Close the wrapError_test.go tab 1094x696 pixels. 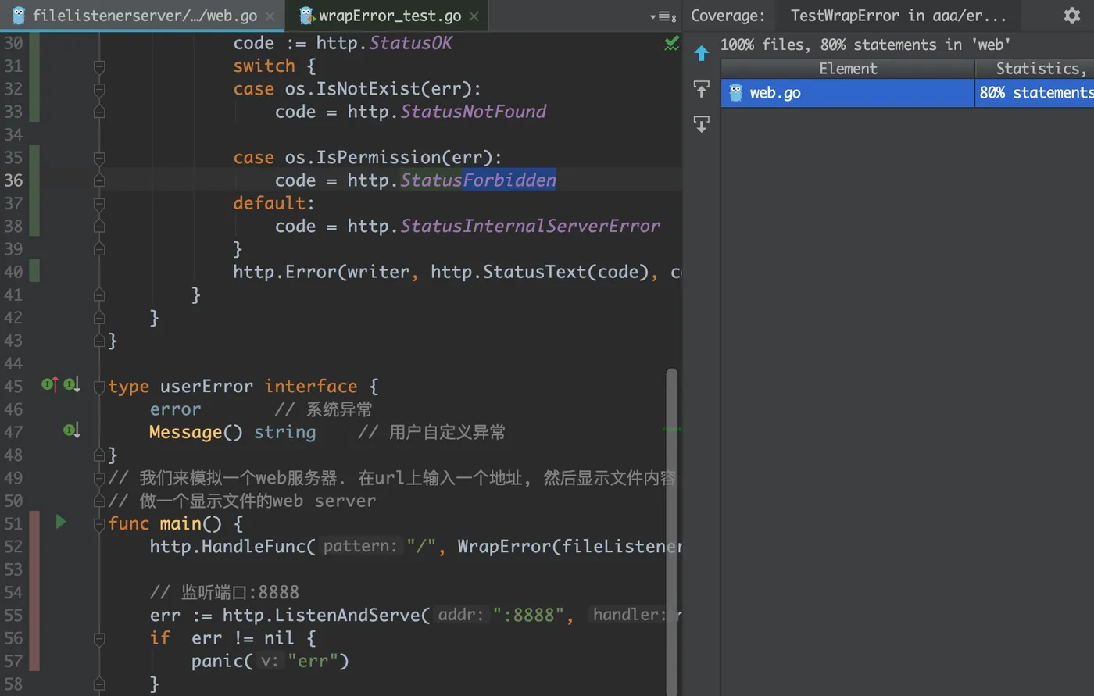click(x=474, y=16)
